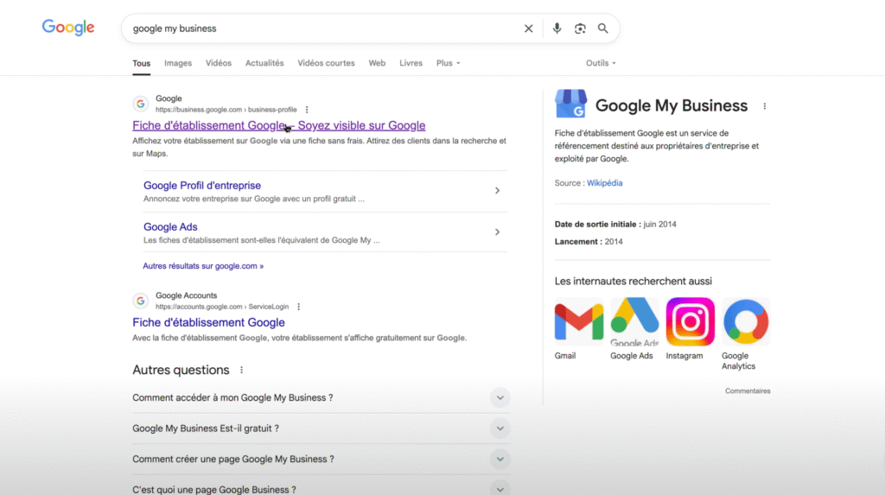Click 'Autres résultats sur google.com' link

203,266
